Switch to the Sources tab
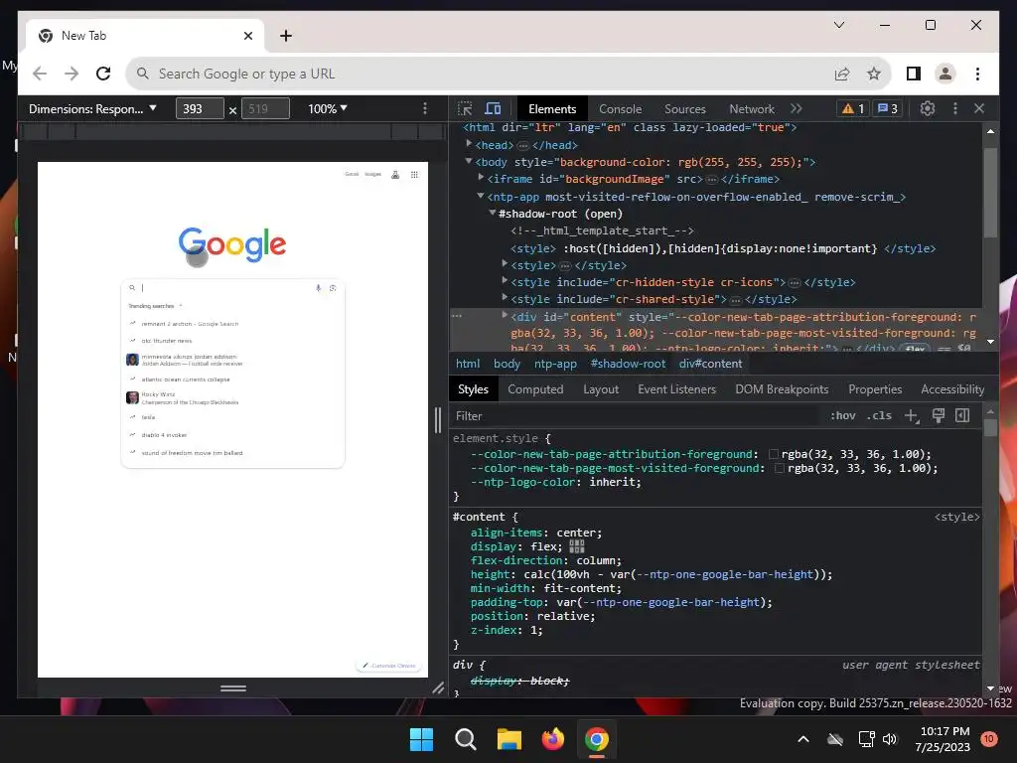 (x=685, y=109)
